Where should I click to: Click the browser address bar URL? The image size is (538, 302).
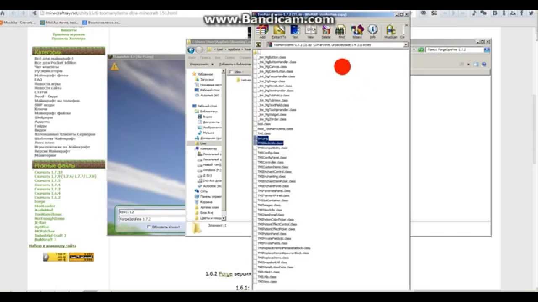(x=111, y=13)
